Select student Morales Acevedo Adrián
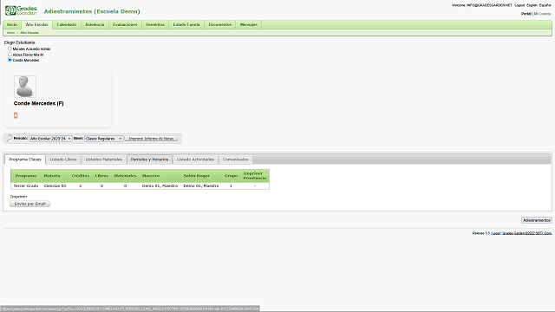 (10, 49)
